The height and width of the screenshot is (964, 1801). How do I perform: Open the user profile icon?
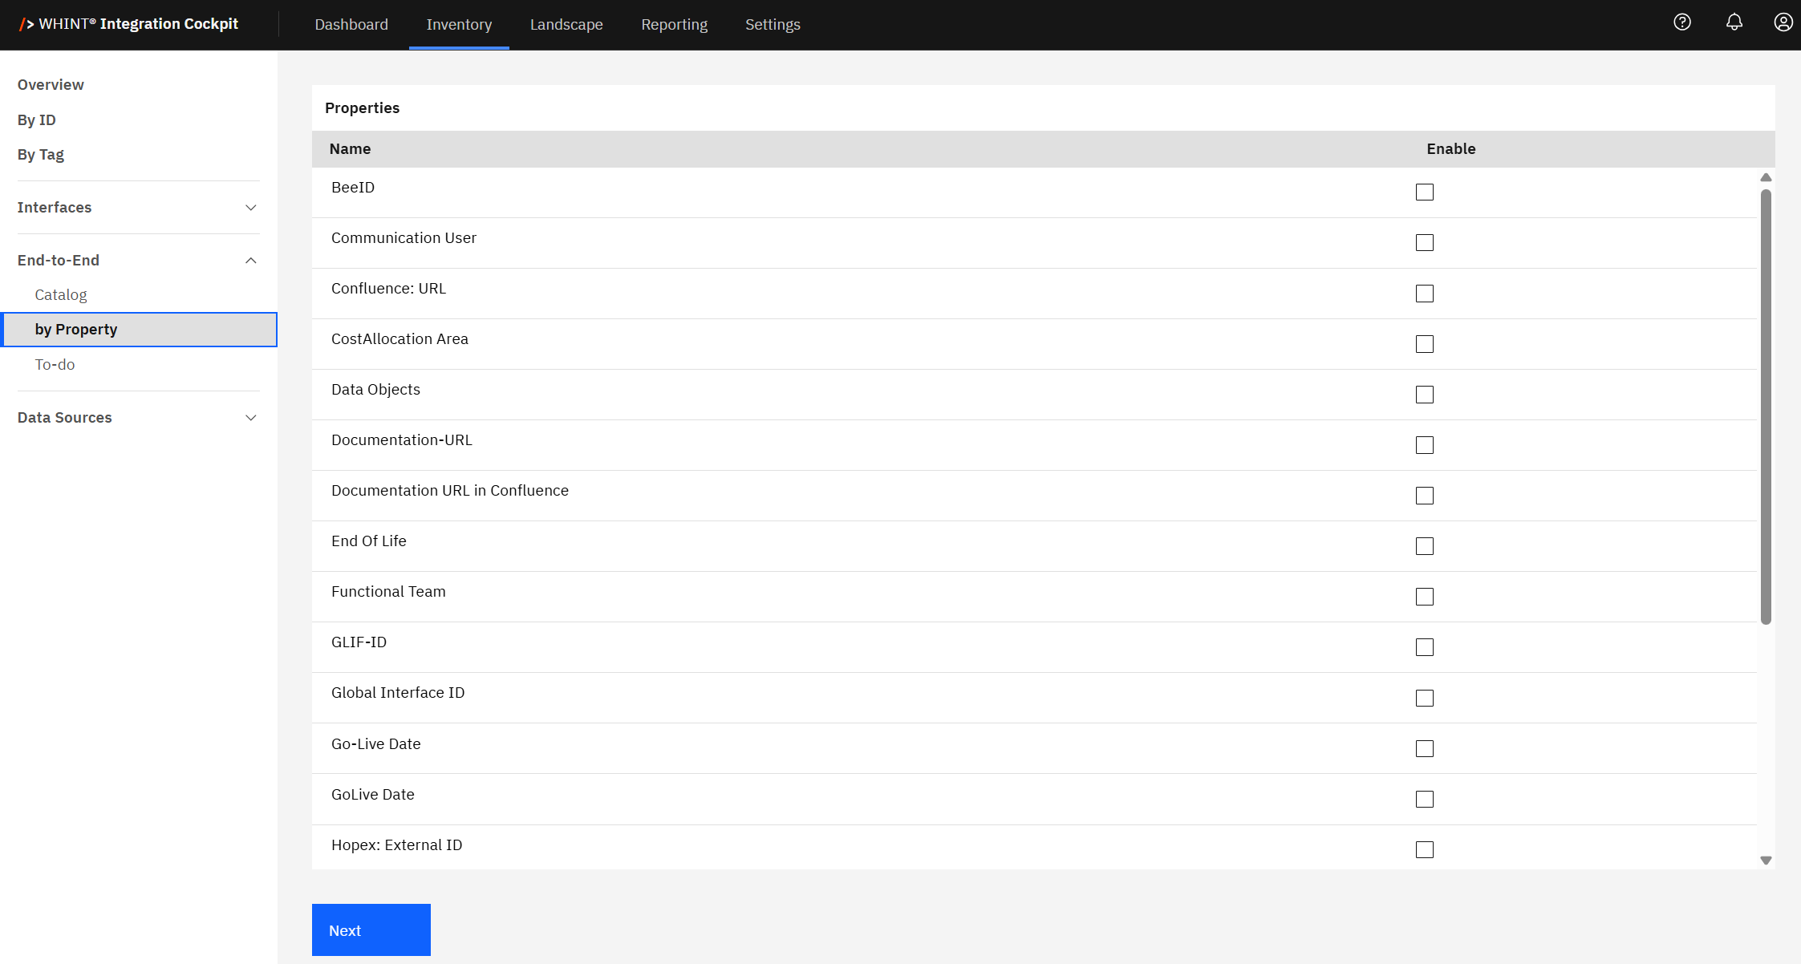coord(1783,22)
